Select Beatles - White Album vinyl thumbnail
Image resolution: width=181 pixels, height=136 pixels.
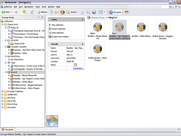(x=141, y=27)
